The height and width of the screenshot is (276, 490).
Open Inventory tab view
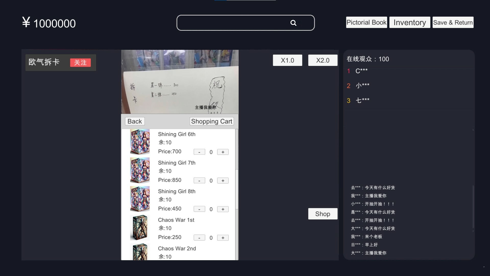[410, 22]
